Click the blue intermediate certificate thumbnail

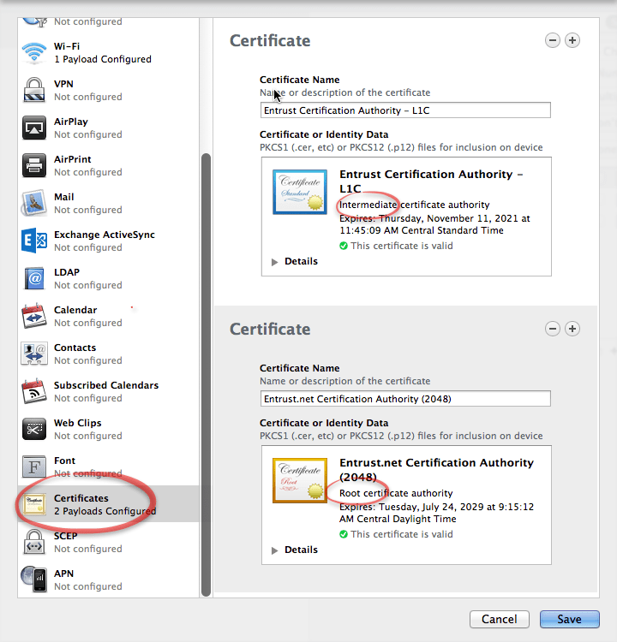click(x=300, y=192)
